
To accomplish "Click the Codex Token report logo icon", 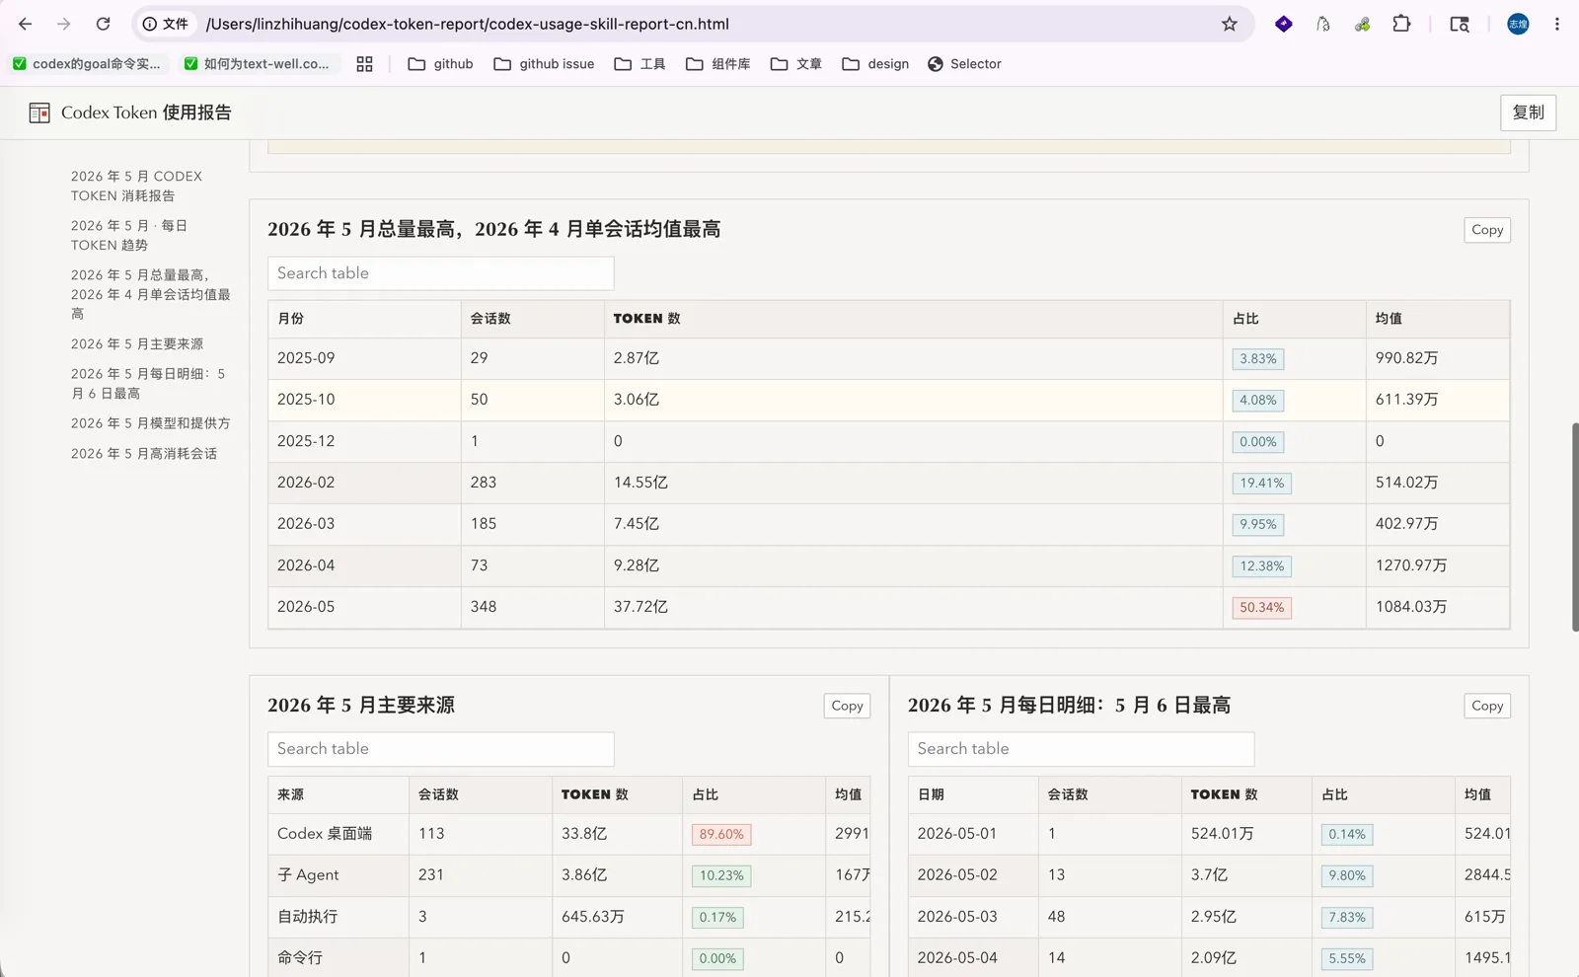I will tap(39, 113).
